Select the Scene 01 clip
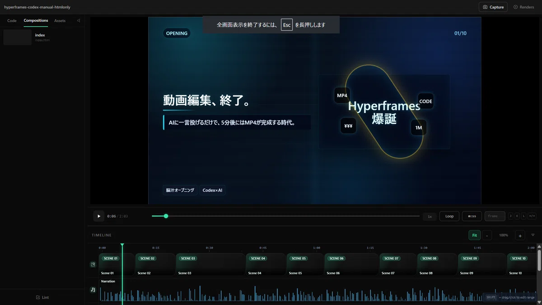This screenshot has width=542, height=305. (x=117, y=264)
